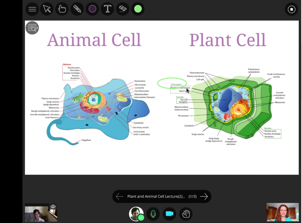The image size is (302, 223).
Task: Mute the microphone
Action: pyautogui.click(x=153, y=214)
